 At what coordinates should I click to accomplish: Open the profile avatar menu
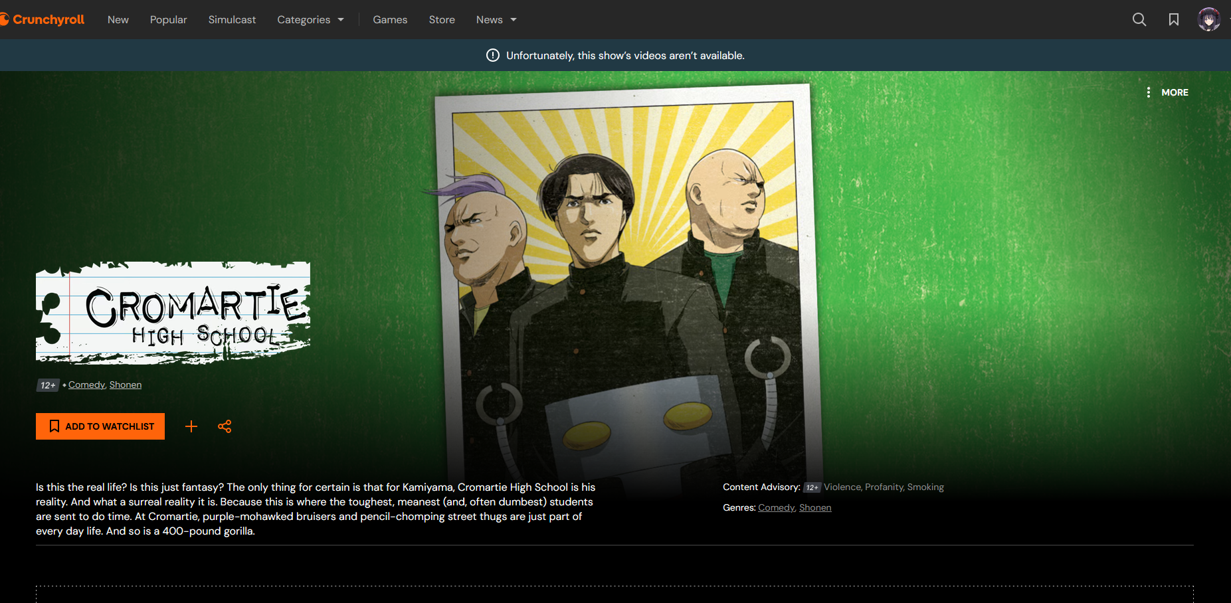(1208, 20)
